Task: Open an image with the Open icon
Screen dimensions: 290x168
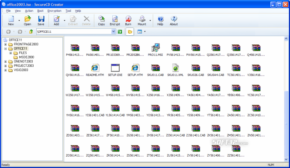Action: point(28,21)
